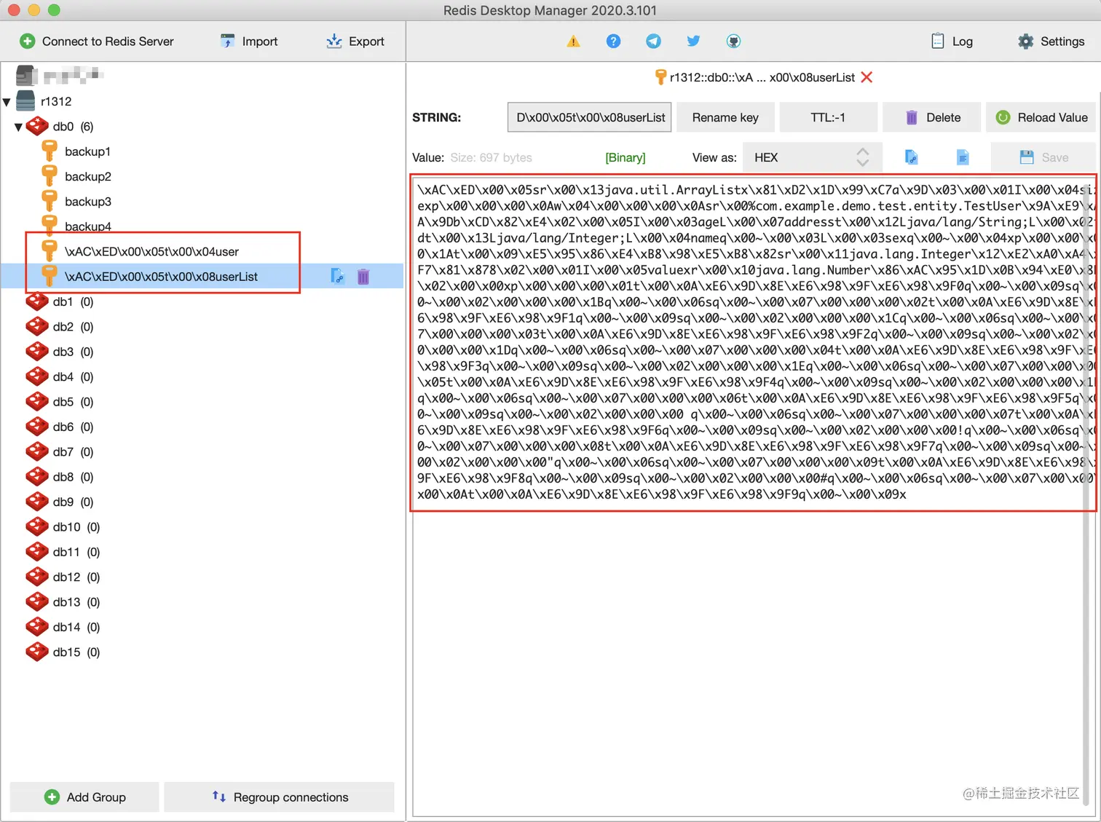Delete the current key

932,117
